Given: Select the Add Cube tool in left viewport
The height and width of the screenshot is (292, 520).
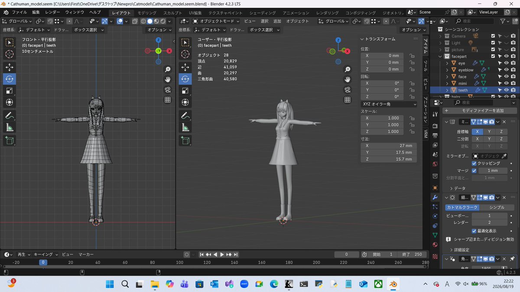Looking at the screenshot, I should [10, 141].
